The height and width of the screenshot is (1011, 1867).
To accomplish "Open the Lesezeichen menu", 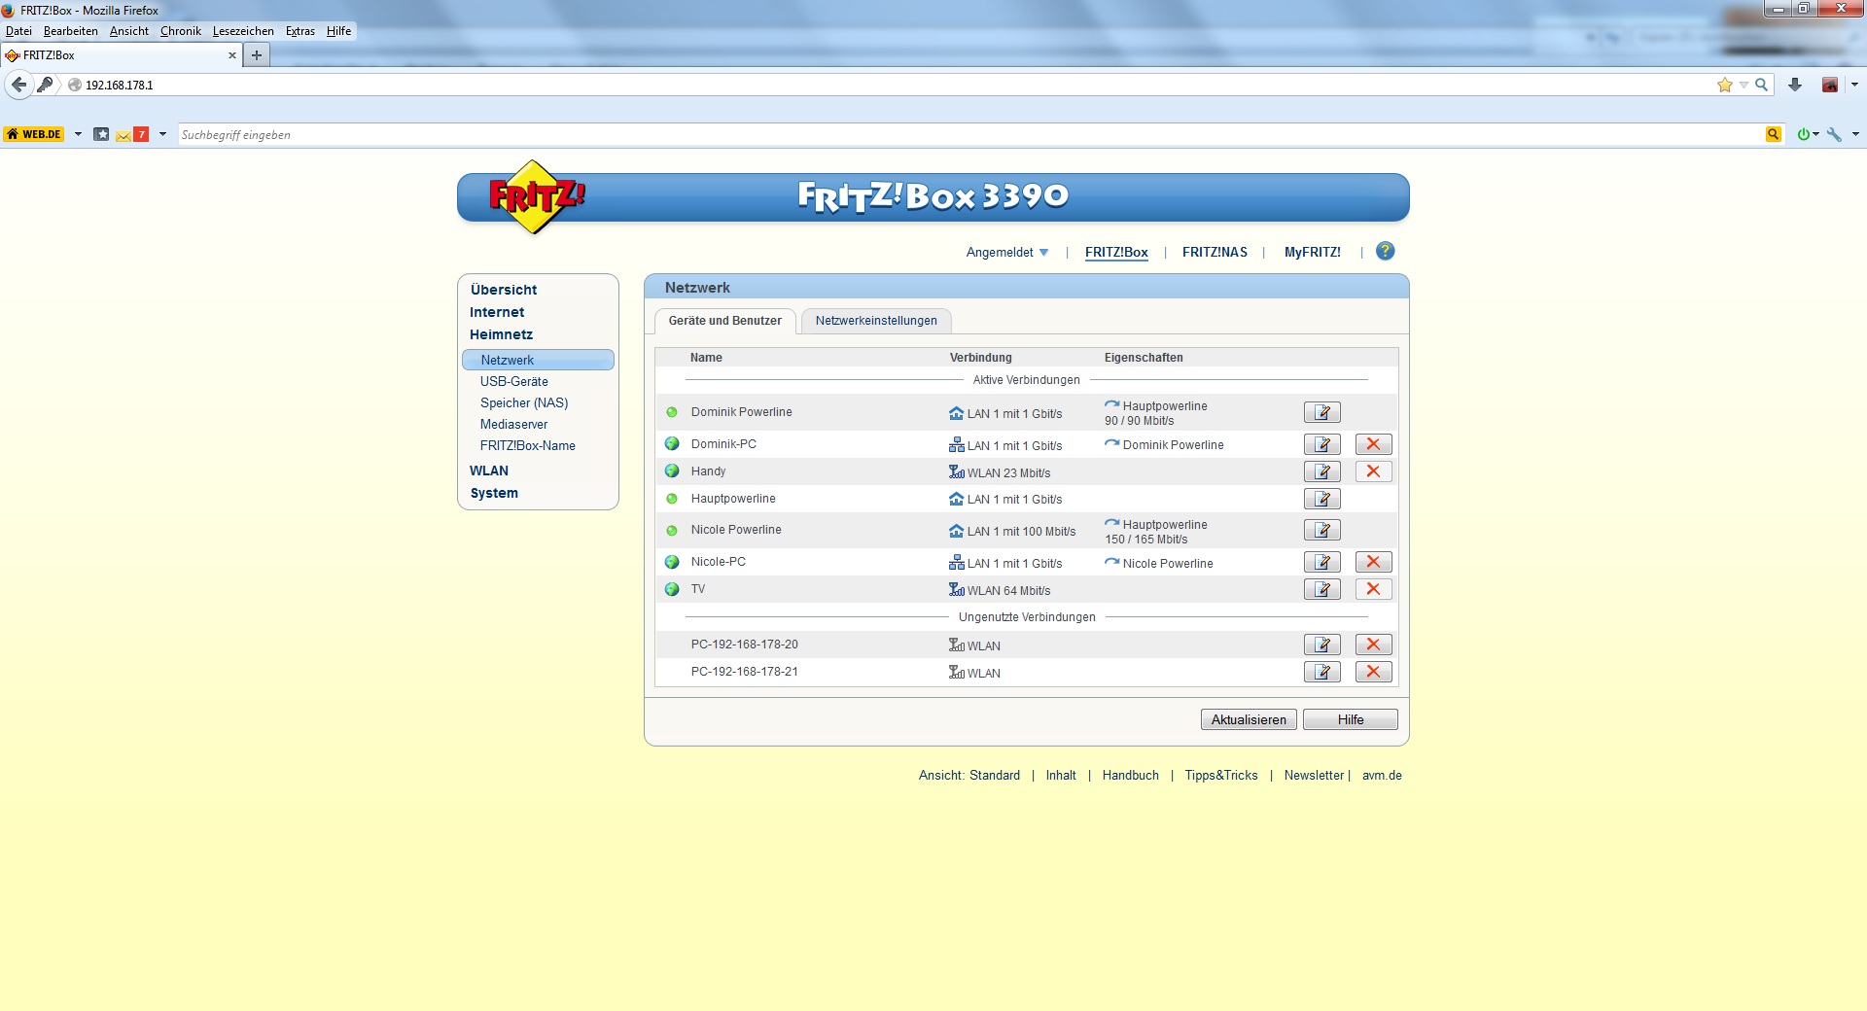I will [x=243, y=31].
